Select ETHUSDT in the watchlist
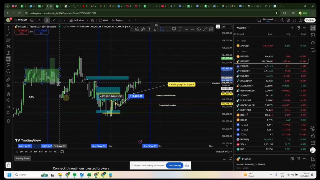 tap(271, 71)
